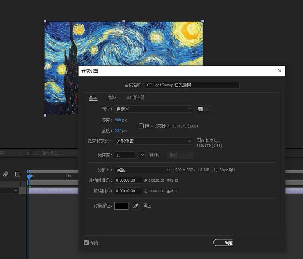Open the frame rate preset arrow
The height and width of the screenshot is (259, 303).
(142, 155)
